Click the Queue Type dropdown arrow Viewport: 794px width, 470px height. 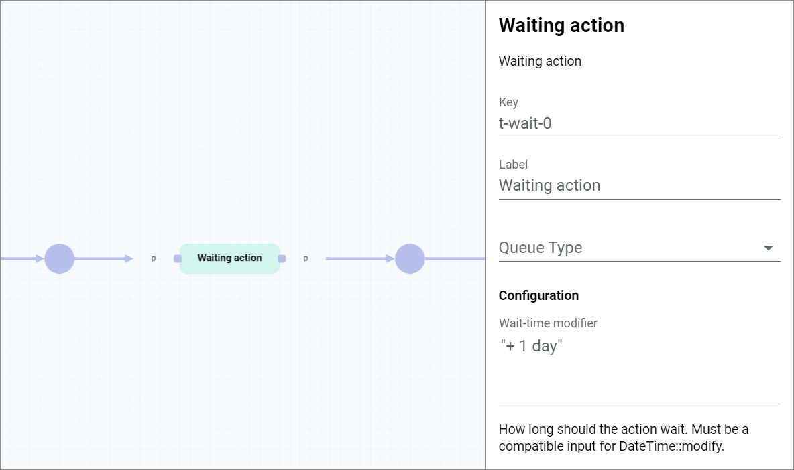pos(768,248)
